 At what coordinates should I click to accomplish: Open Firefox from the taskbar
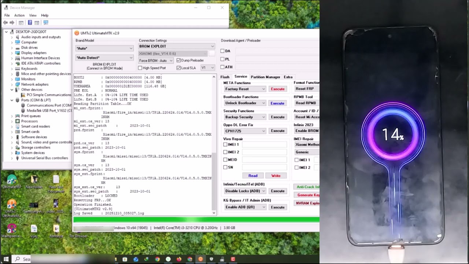point(179,259)
